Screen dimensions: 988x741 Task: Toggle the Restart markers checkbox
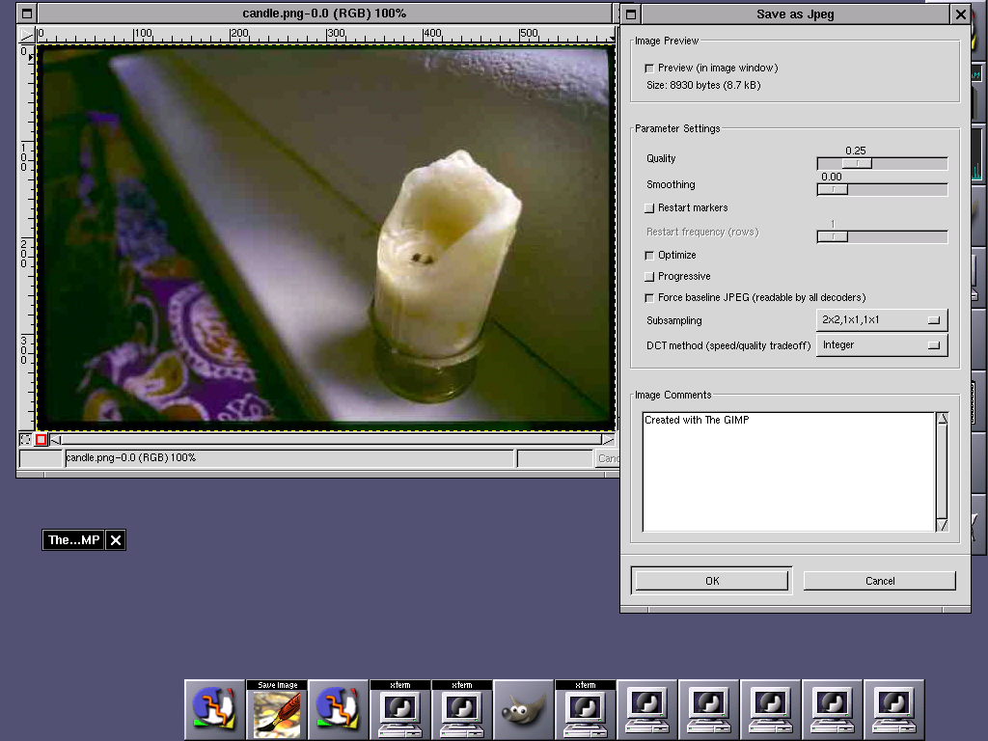[649, 208]
